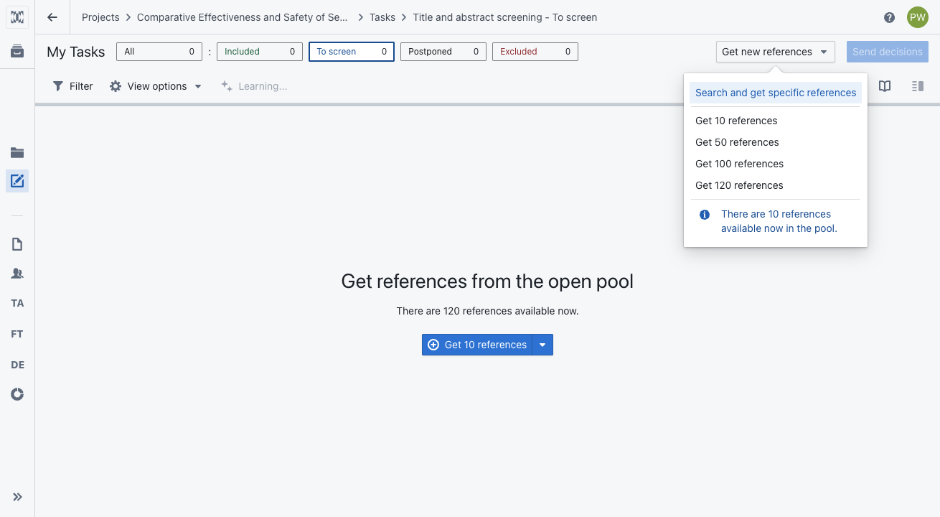The image size is (940, 517).
Task: Select the screening tasks edit icon
Action: [17, 181]
